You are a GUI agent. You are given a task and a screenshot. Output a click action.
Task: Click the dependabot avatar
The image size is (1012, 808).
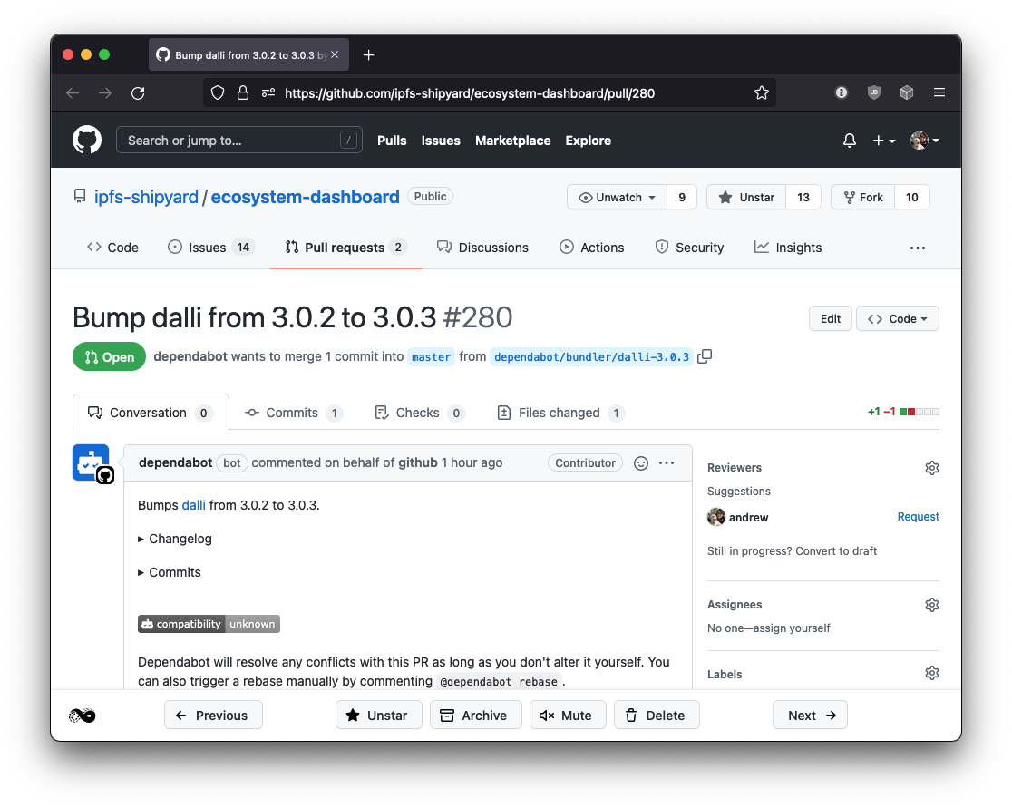(x=91, y=462)
